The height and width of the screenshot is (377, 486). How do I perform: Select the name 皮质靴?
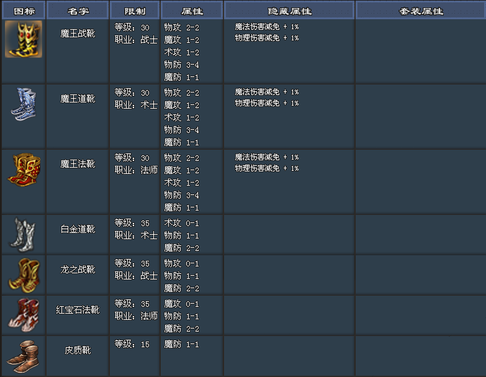[x=78, y=350]
